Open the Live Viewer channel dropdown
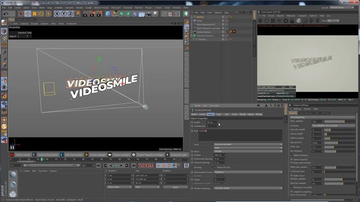 [x=334, y=21]
